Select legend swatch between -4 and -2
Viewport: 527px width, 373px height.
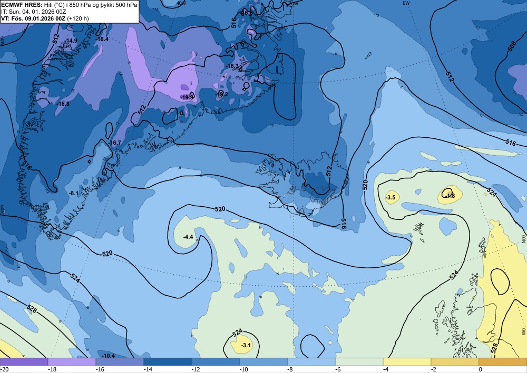tap(407, 361)
